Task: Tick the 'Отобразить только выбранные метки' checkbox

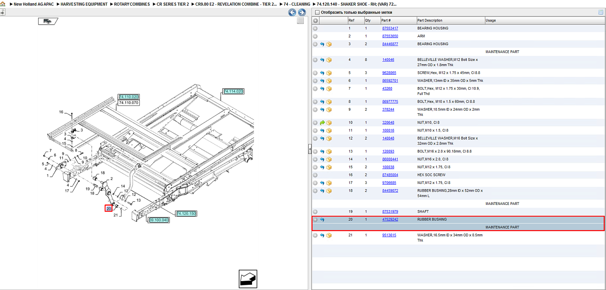Action: [317, 13]
